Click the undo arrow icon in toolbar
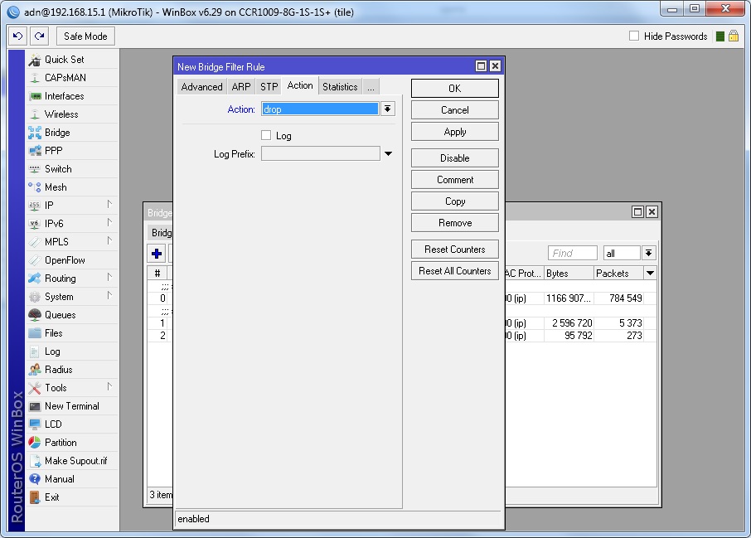Viewport: 751px width, 538px height. [18, 36]
